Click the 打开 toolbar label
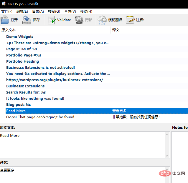 click(x=14, y=20)
